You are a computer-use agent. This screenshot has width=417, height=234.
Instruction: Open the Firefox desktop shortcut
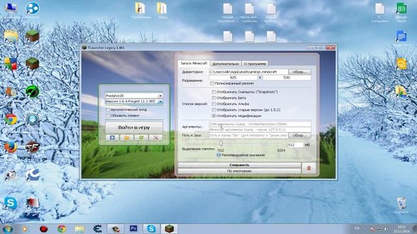(11, 148)
